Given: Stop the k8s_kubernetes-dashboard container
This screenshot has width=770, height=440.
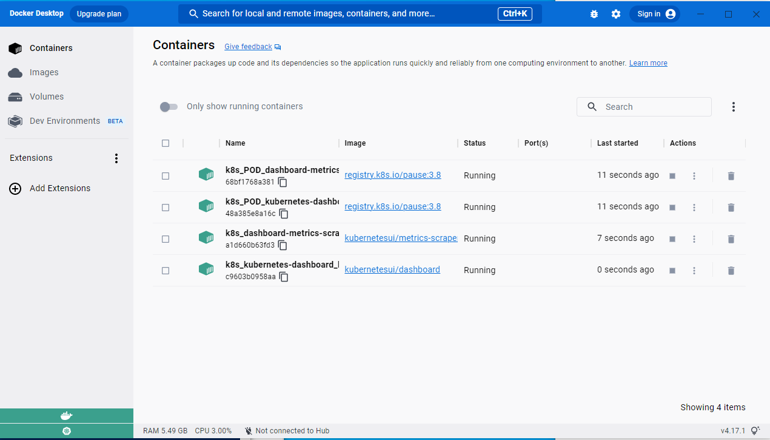Looking at the screenshot, I should pos(672,270).
